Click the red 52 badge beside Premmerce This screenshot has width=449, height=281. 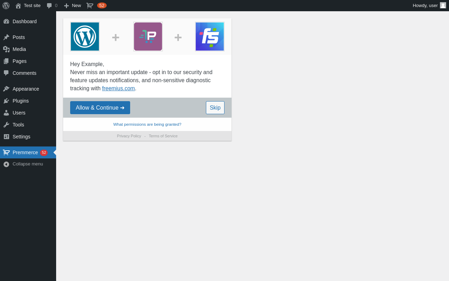point(44,152)
